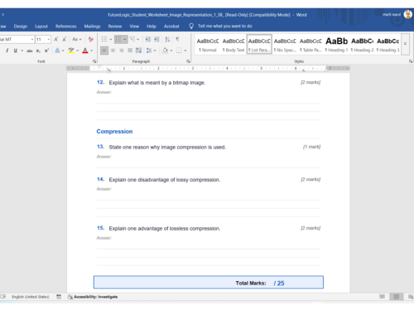The height and width of the screenshot is (311, 414).
Task: Click the Tell me lightbulb icon
Action: coord(191,27)
